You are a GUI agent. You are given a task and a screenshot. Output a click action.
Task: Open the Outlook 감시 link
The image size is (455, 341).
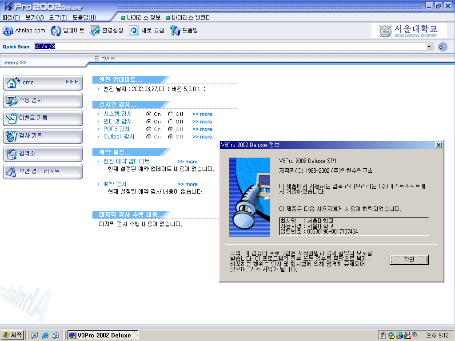pyautogui.click(x=119, y=137)
